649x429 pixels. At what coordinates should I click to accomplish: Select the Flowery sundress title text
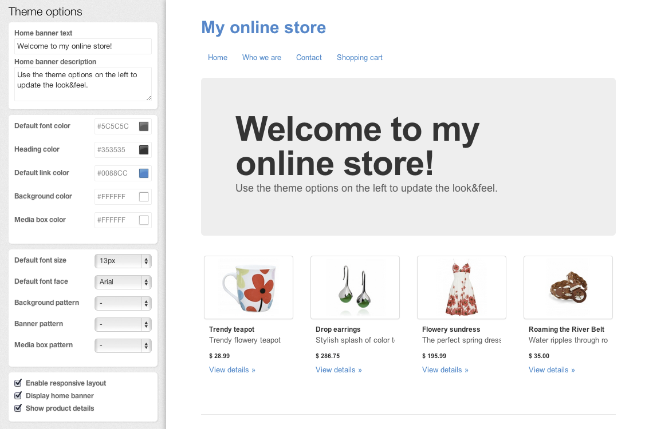click(451, 329)
